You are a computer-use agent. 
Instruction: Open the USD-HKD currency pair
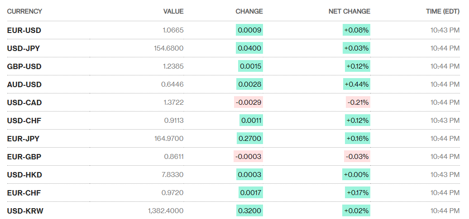pyautogui.click(x=24, y=175)
